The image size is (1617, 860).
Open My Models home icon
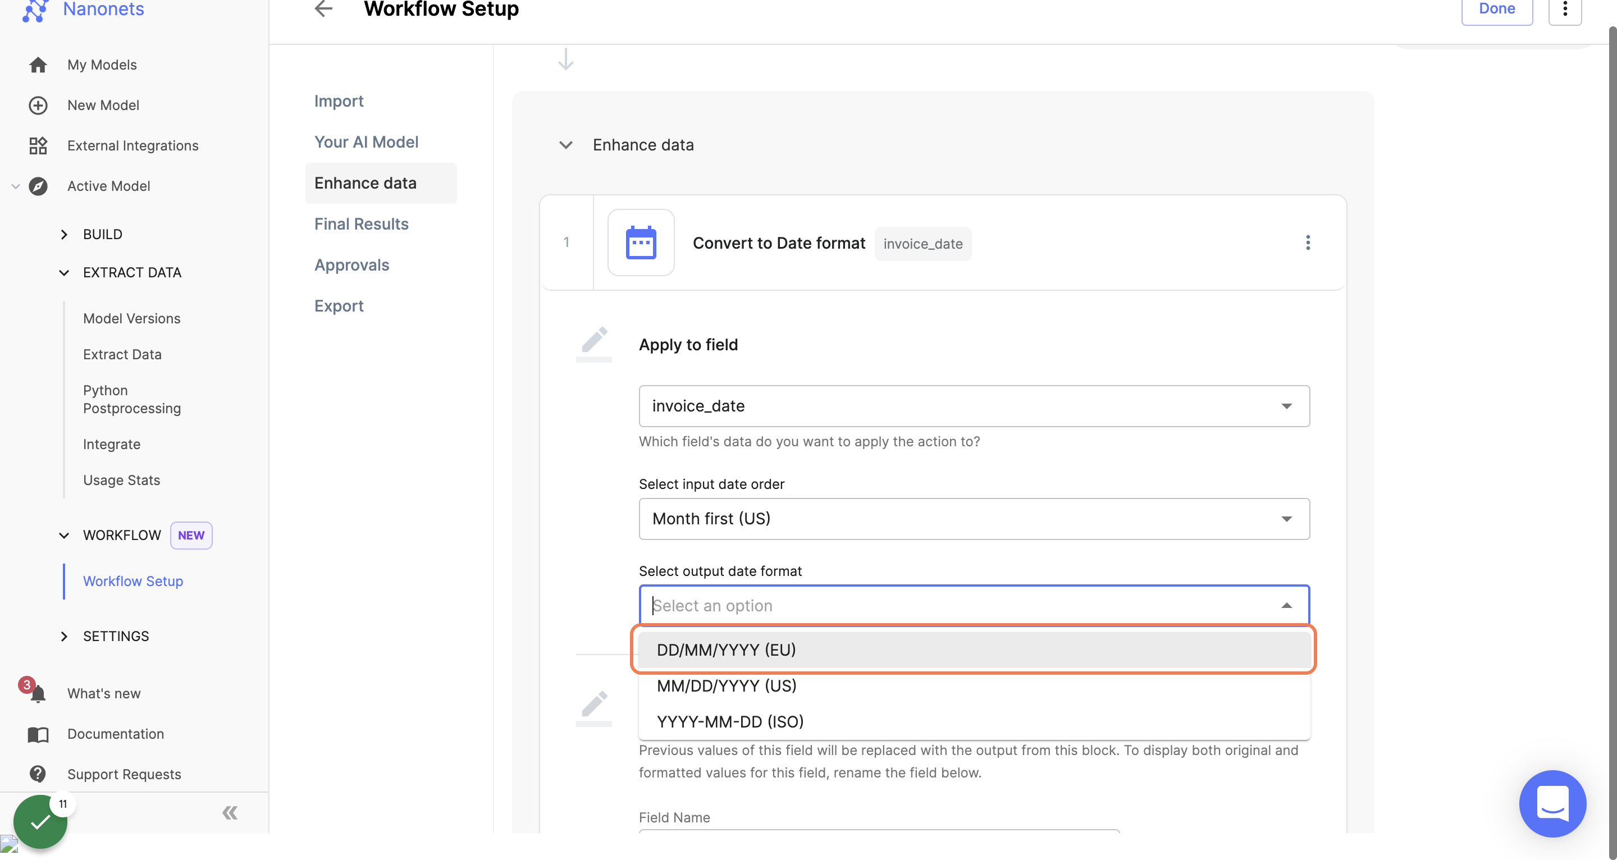point(38,65)
